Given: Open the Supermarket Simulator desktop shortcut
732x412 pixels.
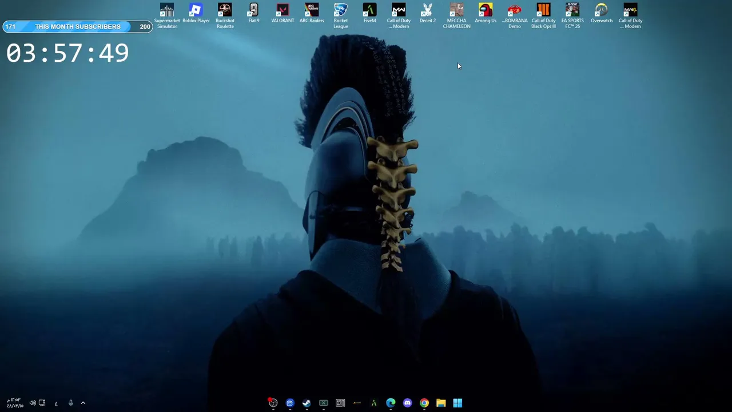Looking at the screenshot, I should click(167, 15).
